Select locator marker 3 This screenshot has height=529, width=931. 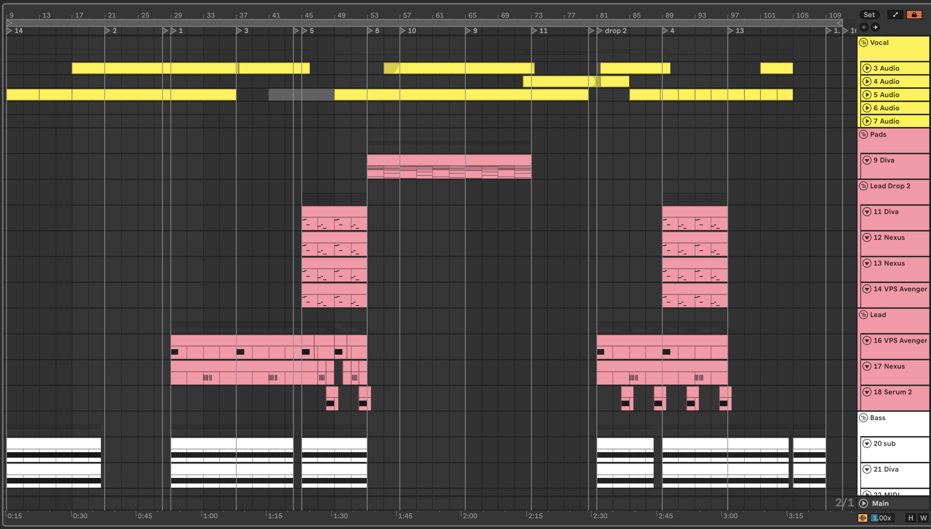(x=243, y=31)
